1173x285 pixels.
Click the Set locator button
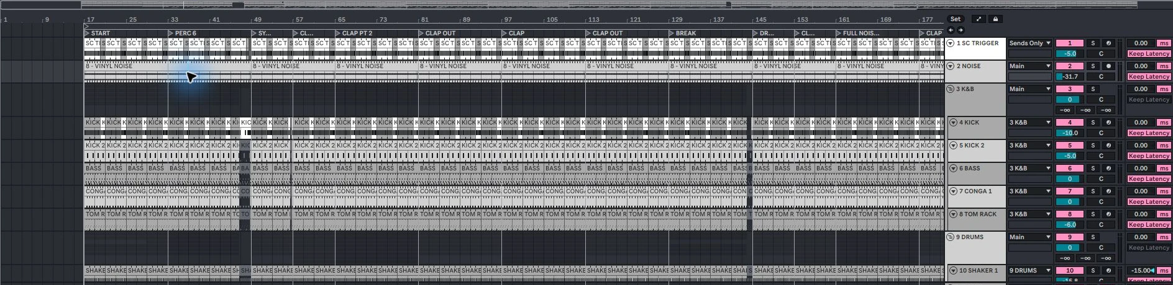tap(956, 19)
